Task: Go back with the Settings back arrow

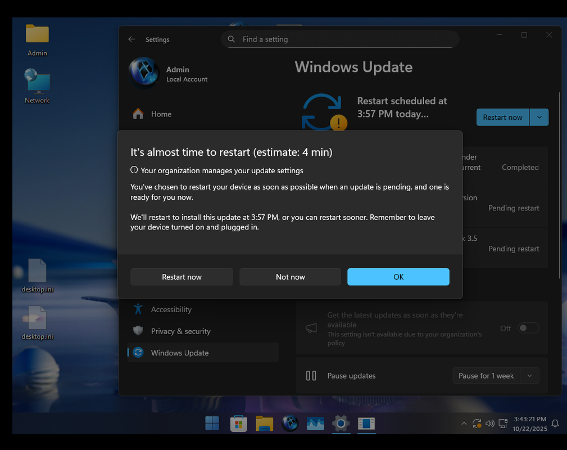Action: 131,39
